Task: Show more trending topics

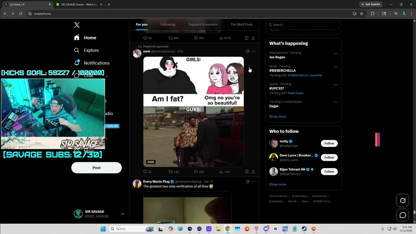Action: 278,117
